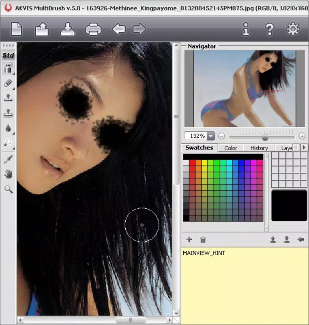Select the Chameleon Brush stamp tool
The height and width of the screenshot is (325, 309).
[x=8, y=113]
